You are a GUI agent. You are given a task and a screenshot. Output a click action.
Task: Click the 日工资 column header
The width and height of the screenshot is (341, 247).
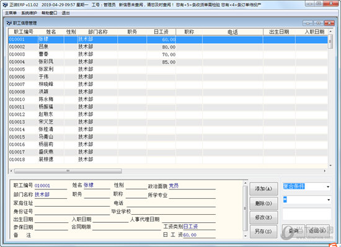click(x=161, y=32)
